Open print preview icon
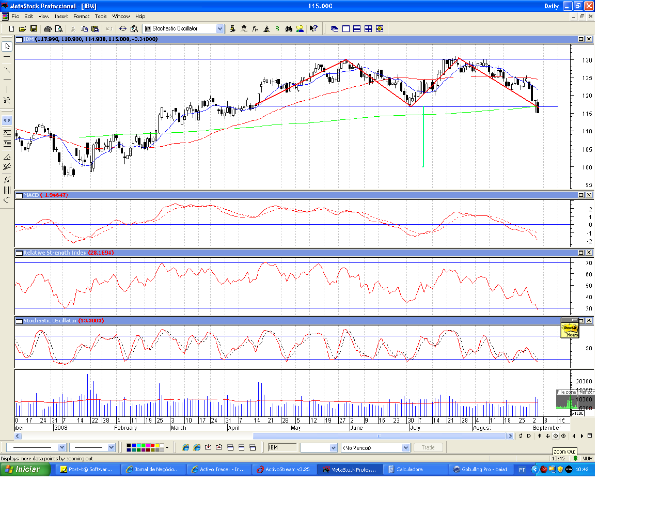 [59, 29]
